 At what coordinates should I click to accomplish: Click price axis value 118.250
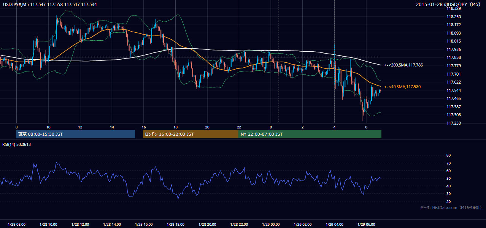coord(453,17)
